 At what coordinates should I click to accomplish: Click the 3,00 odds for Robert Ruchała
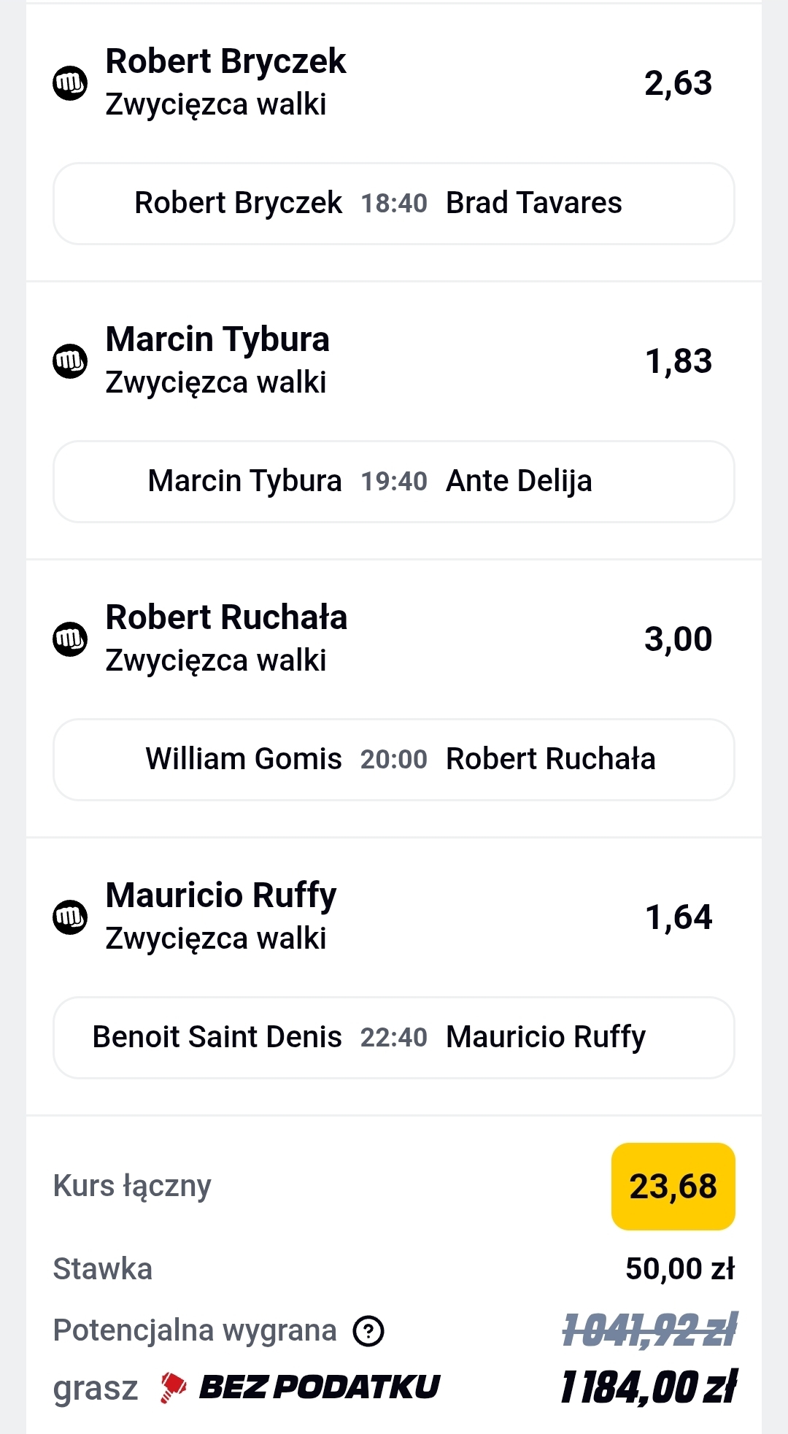(678, 639)
